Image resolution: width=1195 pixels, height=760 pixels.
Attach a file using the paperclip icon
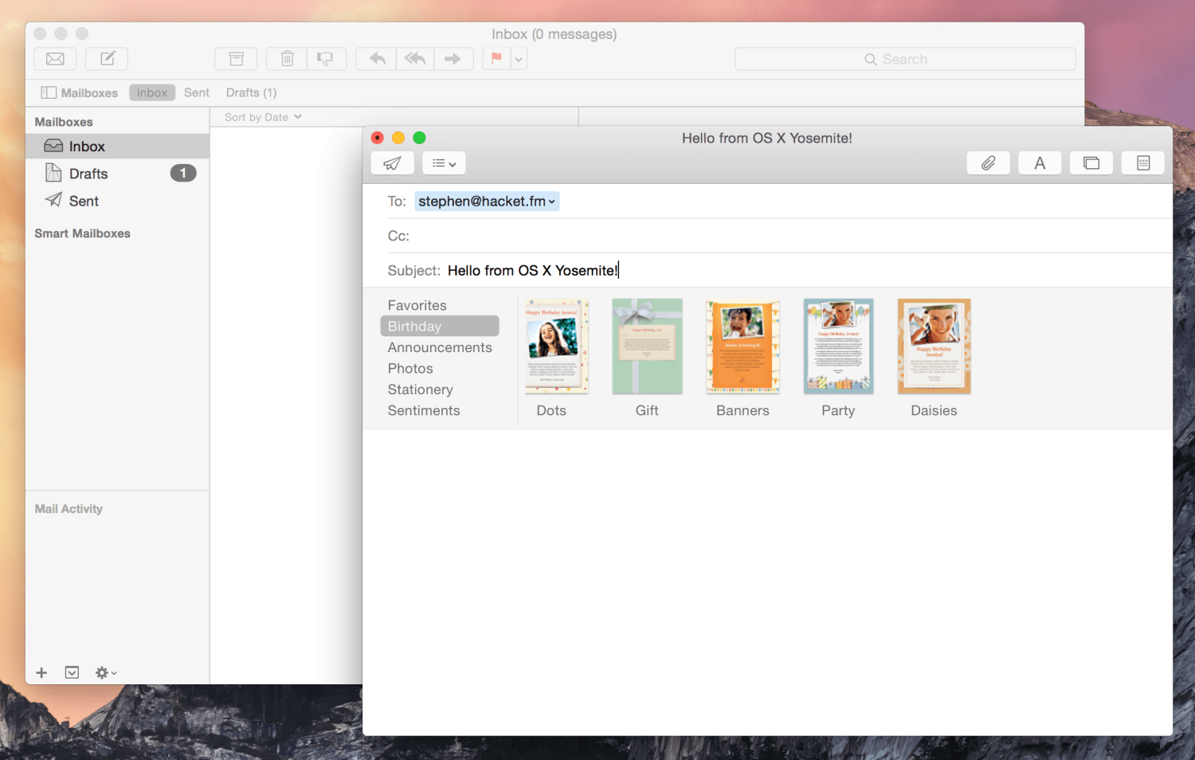(x=988, y=163)
